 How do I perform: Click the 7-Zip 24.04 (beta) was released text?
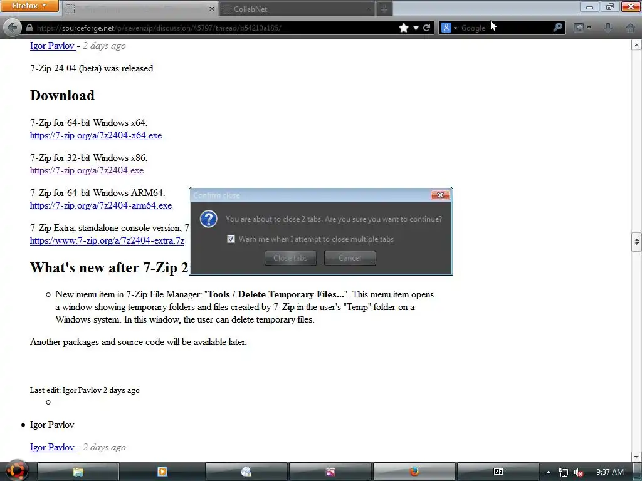(x=93, y=68)
